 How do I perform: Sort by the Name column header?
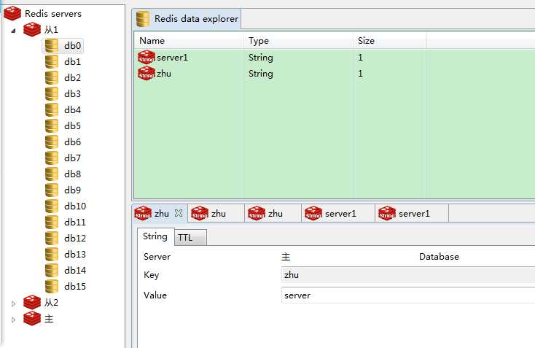pos(189,41)
